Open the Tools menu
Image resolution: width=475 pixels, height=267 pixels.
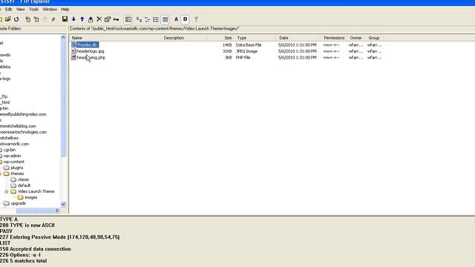tap(33, 10)
